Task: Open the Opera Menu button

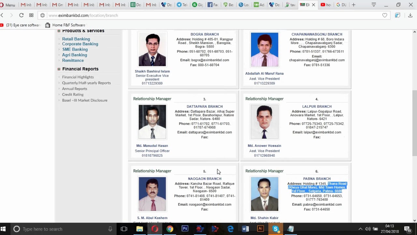Action: (x=8, y=5)
